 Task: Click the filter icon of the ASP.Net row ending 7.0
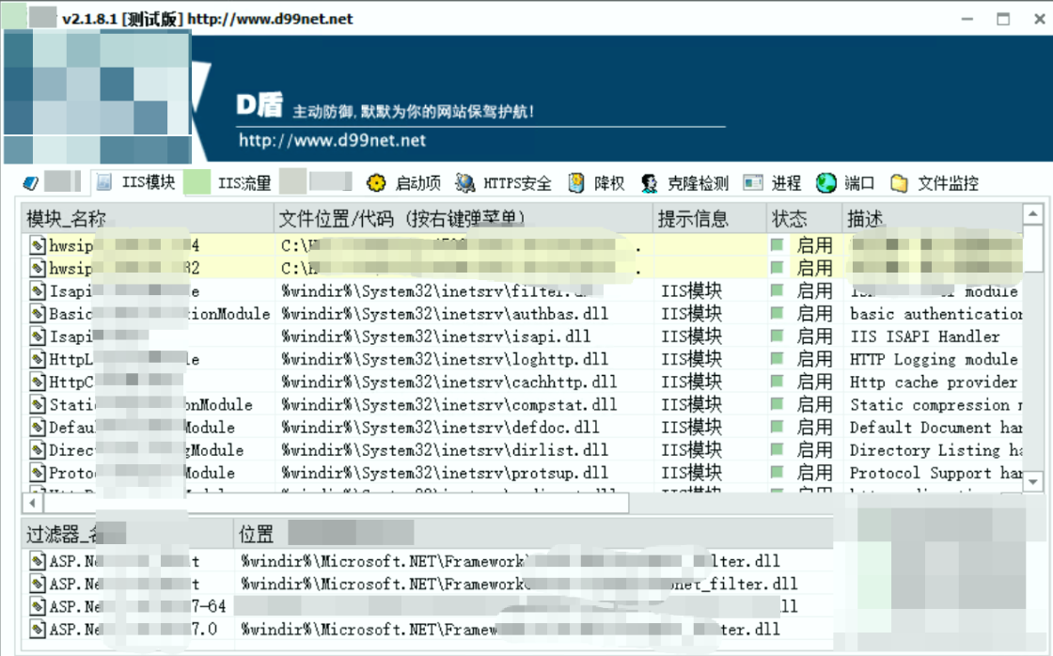click(38, 629)
